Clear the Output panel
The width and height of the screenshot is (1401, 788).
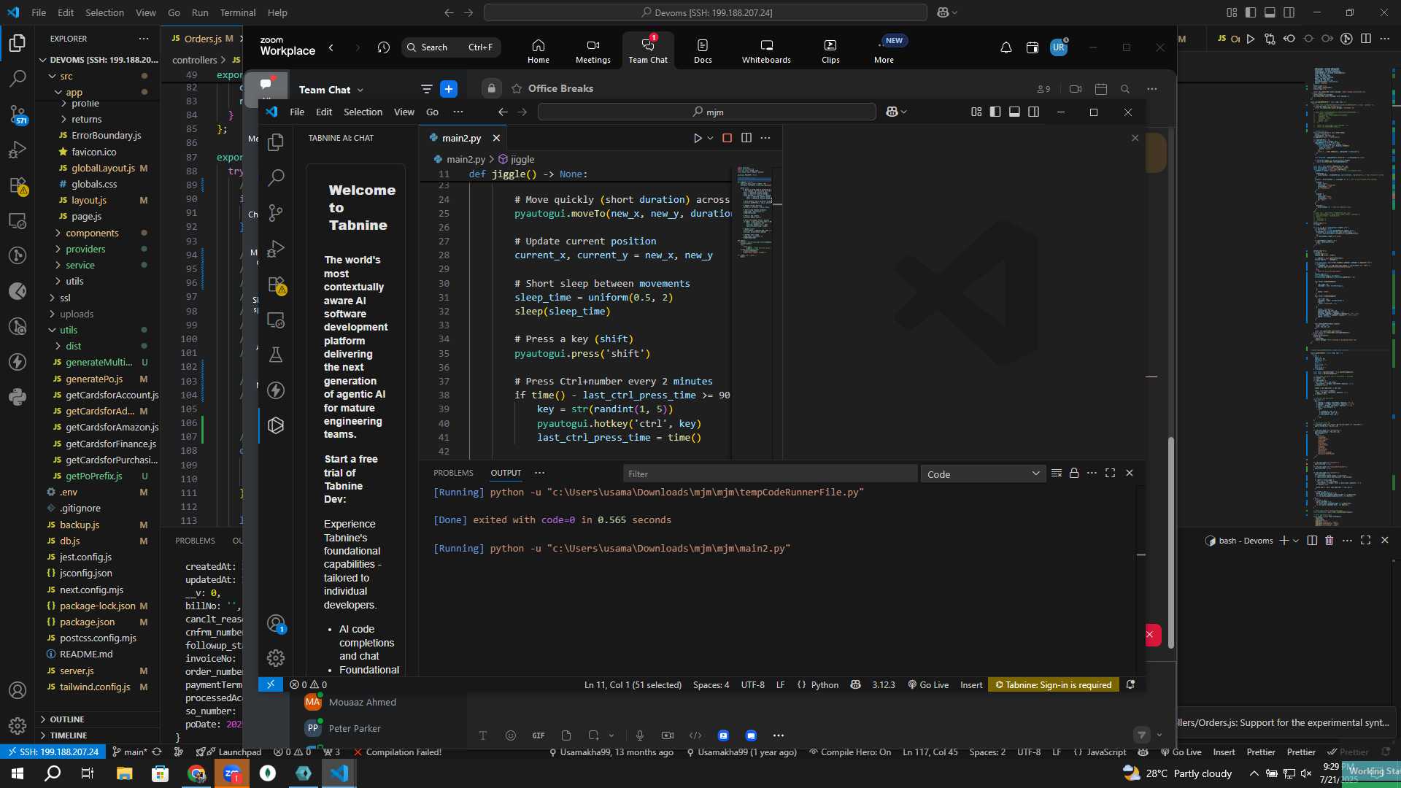[x=1056, y=473]
